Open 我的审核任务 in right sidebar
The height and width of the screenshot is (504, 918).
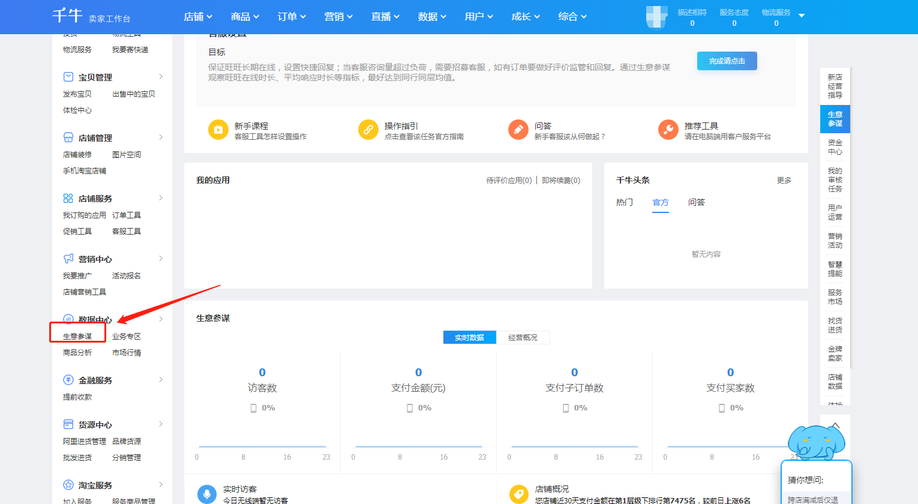[x=835, y=179]
